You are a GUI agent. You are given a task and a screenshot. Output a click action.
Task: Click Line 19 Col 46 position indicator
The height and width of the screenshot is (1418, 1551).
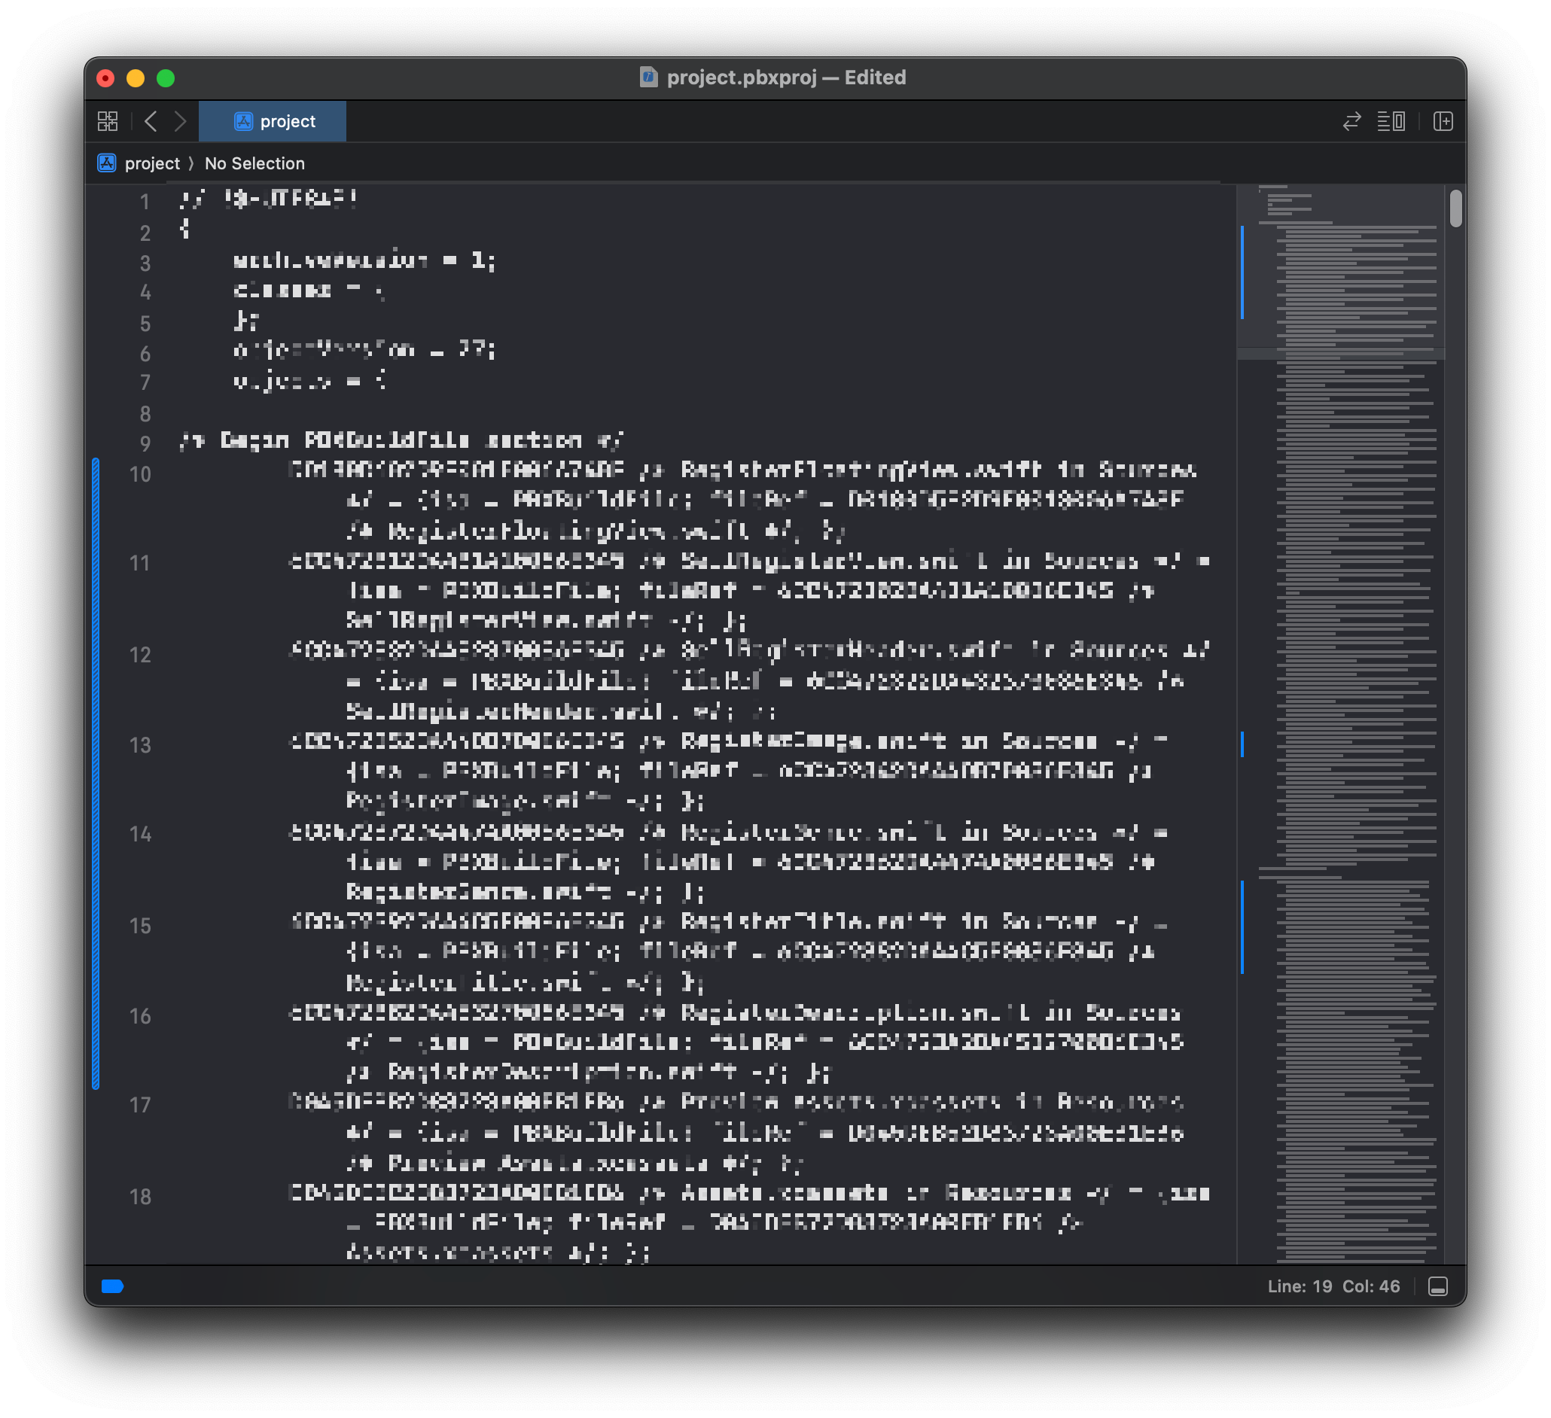coord(1333,1286)
